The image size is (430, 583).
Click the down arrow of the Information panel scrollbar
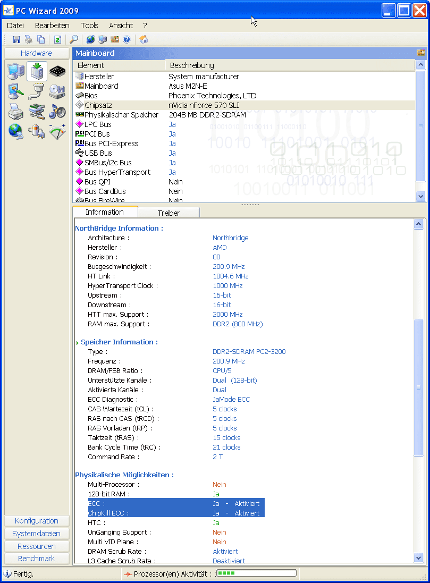tap(418, 557)
